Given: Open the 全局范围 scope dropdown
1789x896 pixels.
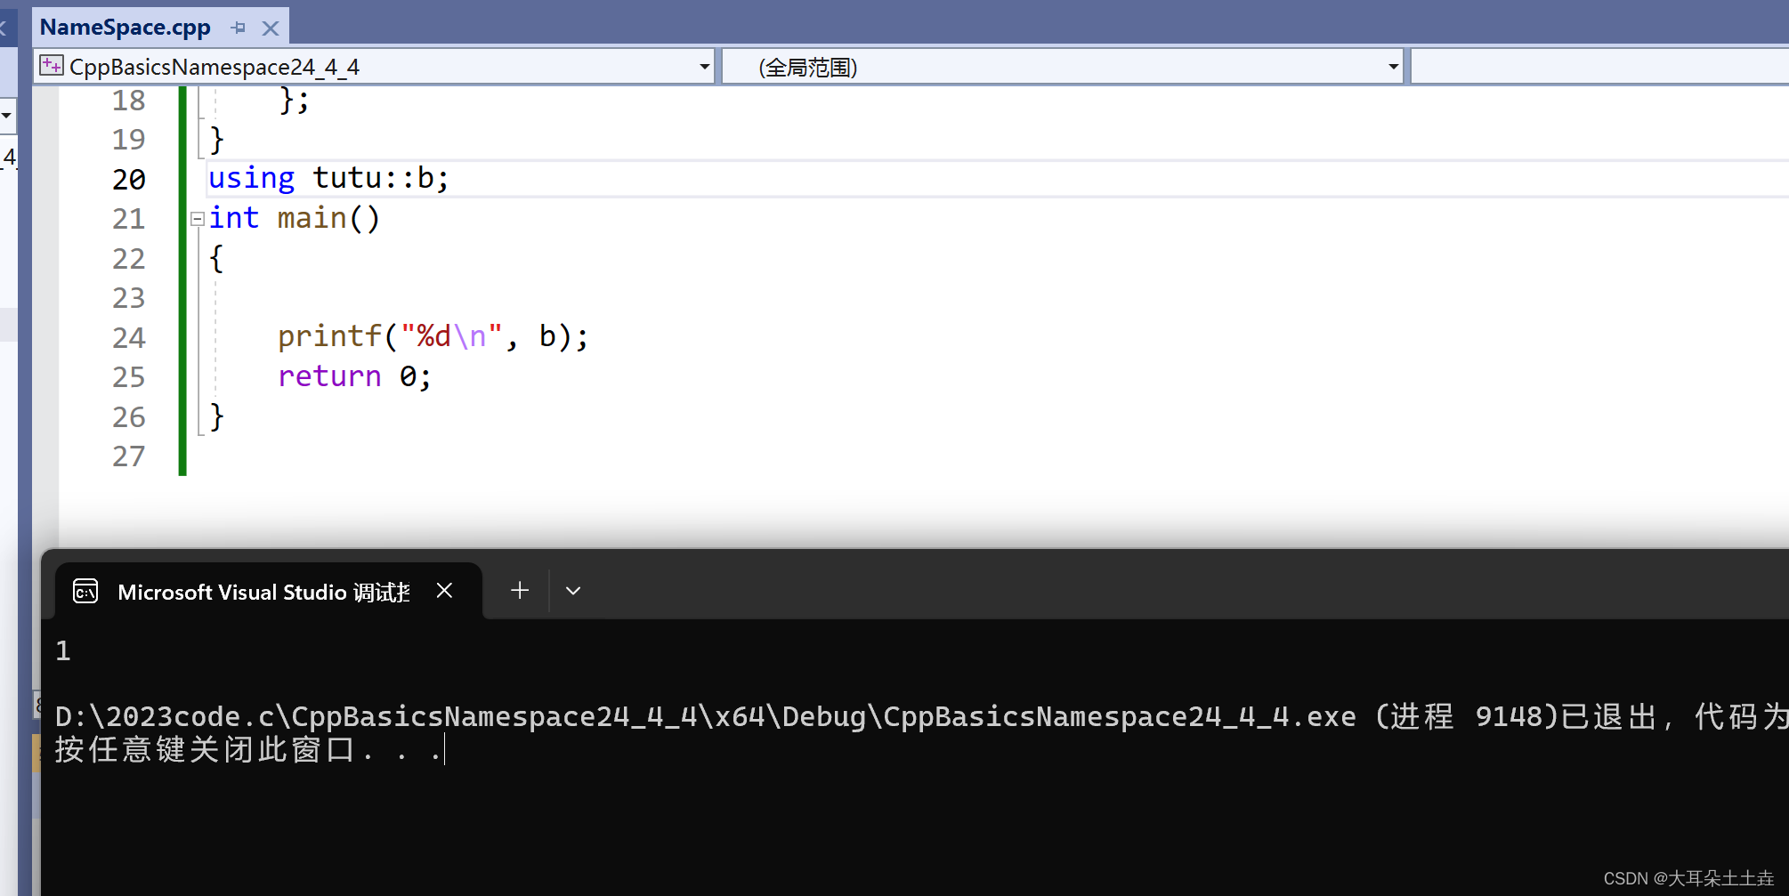Looking at the screenshot, I should pyautogui.click(x=1393, y=67).
